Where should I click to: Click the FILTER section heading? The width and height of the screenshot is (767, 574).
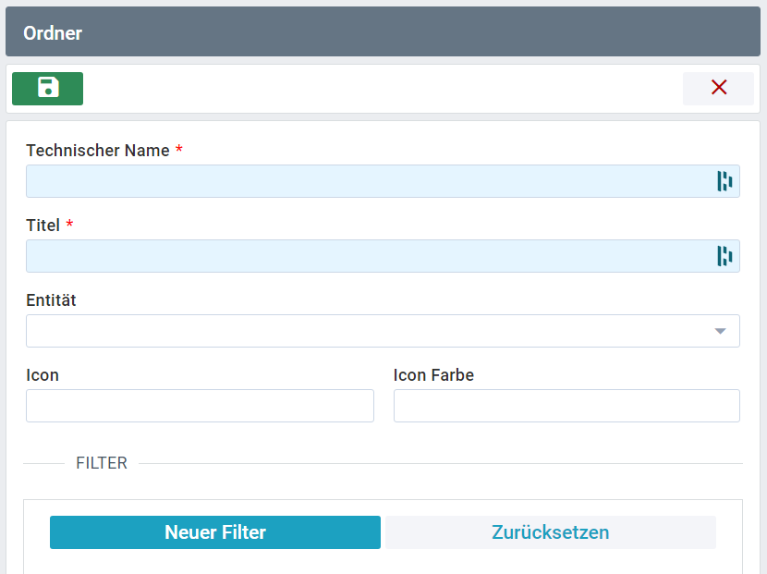(x=102, y=463)
